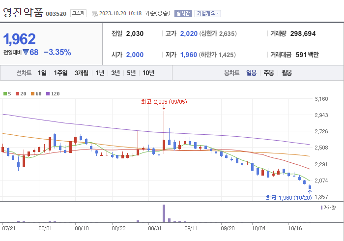Viewport: 344px width, 241px height.
Task: Click the previous close value 2,030
Action: point(135,33)
